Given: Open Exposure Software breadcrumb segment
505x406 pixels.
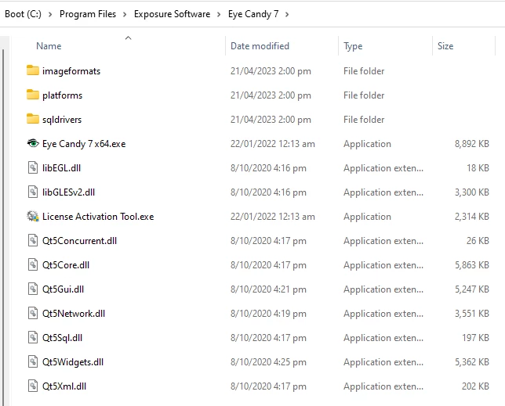Looking at the screenshot, I should click(172, 14).
